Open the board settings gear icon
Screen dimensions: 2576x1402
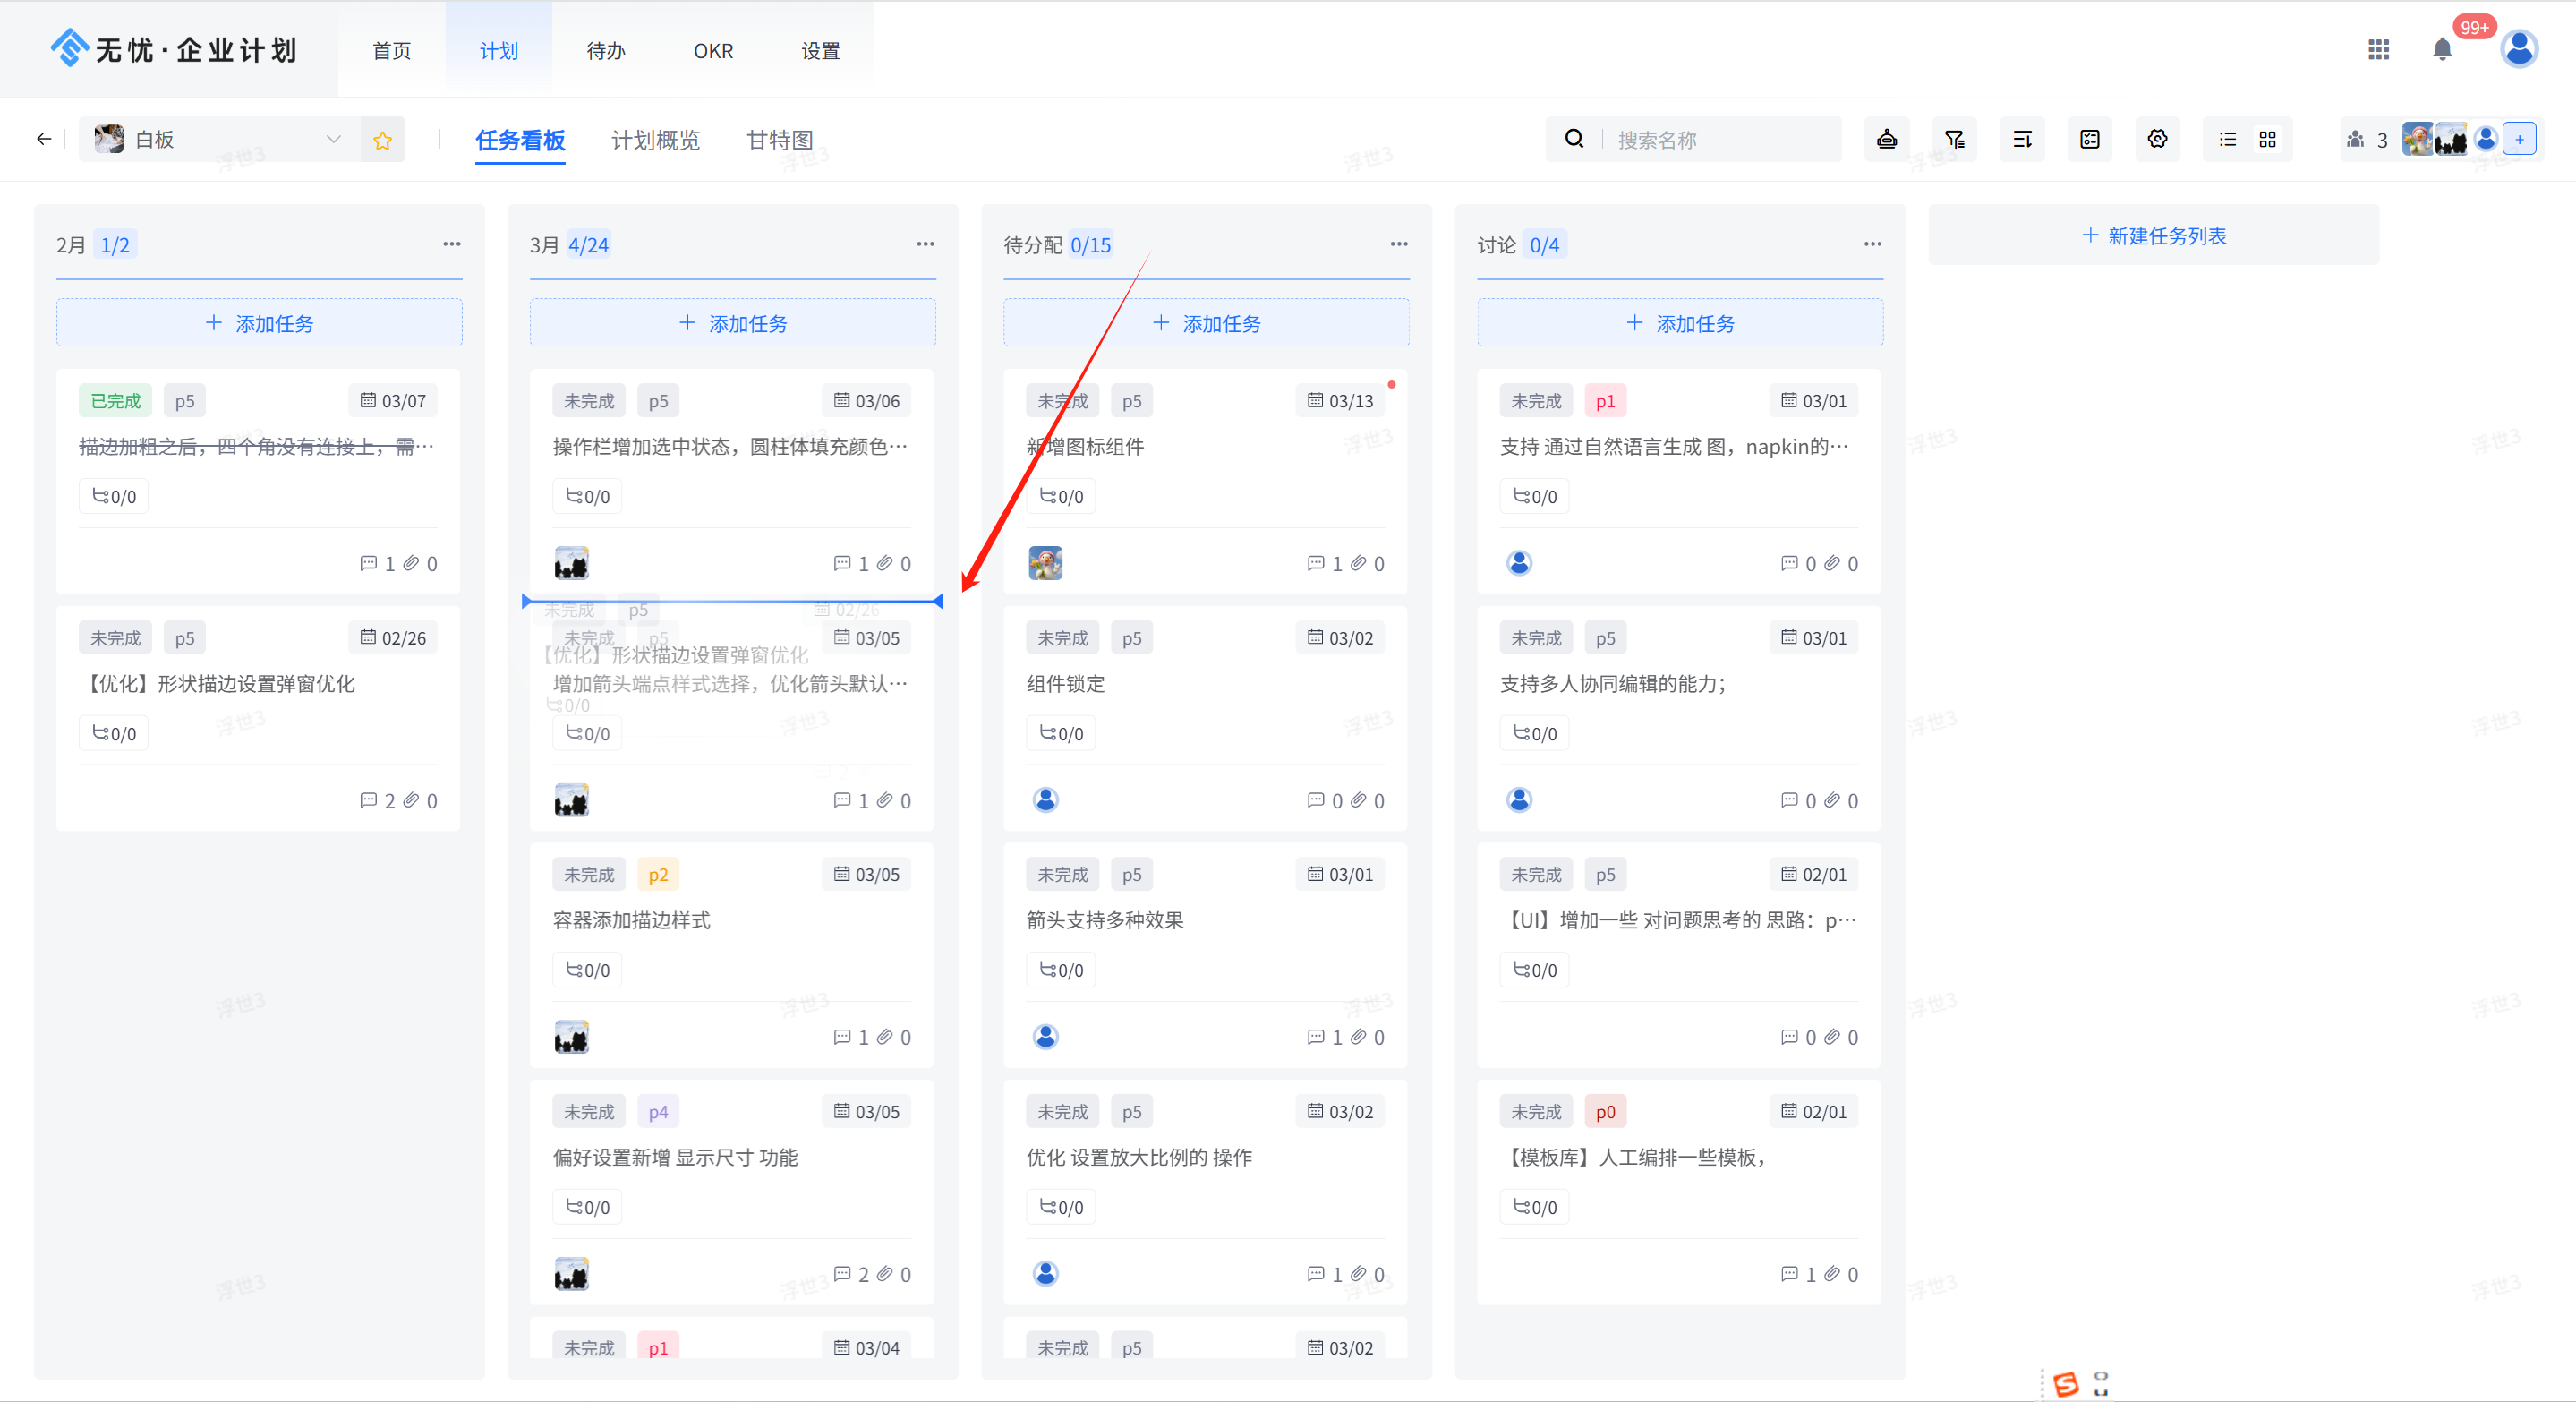pyautogui.click(x=2157, y=139)
